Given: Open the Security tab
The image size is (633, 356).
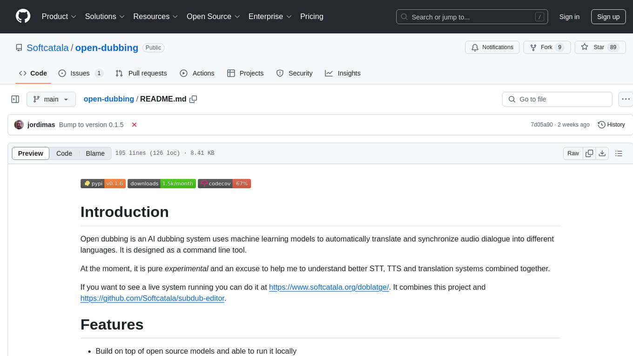Looking at the screenshot, I should click(x=294, y=73).
